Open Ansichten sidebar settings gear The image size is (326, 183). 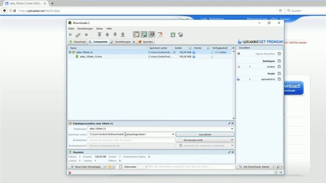click(x=239, y=54)
